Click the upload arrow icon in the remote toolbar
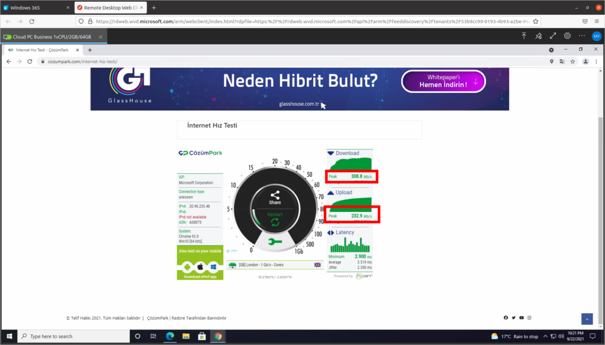This screenshot has width=605, height=345. pyautogui.click(x=524, y=36)
